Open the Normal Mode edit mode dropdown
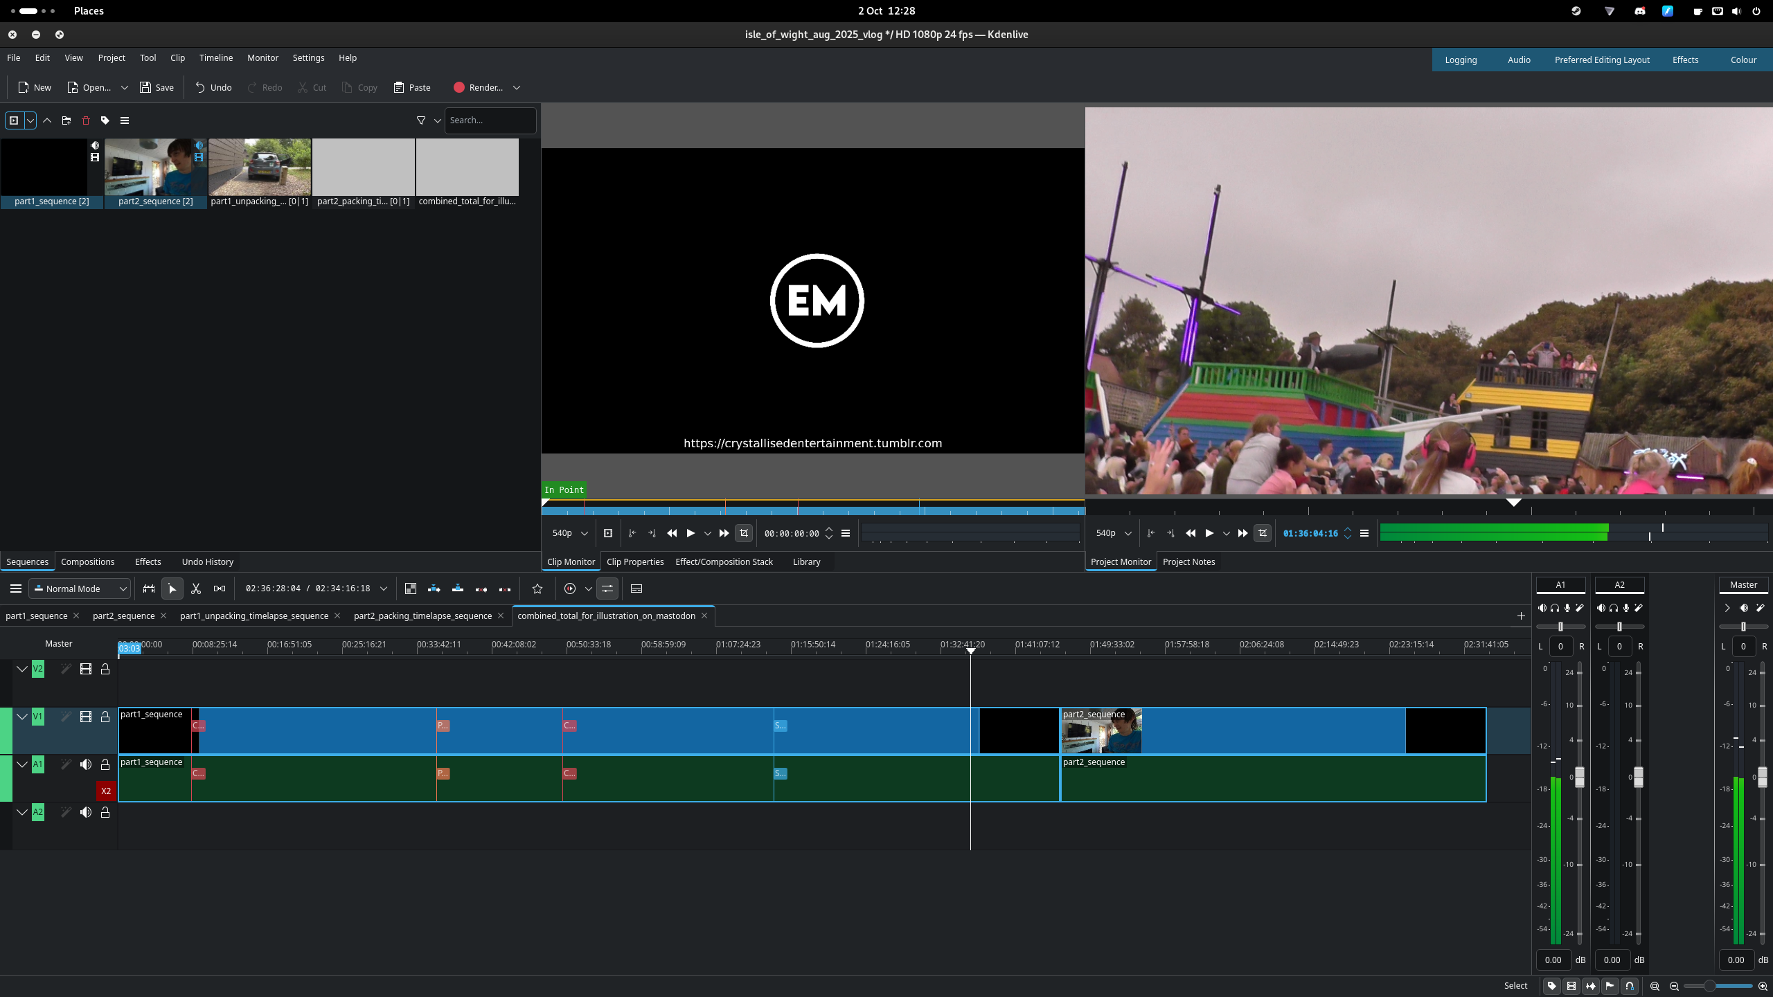The height and width of the screenshot is (997, 1773). (x=80, y=589)
